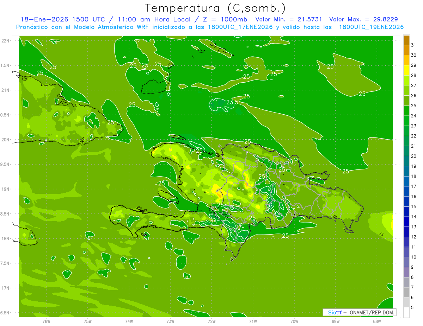Click the "70W" longitude axis label
Image resolution: width=423 pixels, height=326 pixels.
click(294, 321)
